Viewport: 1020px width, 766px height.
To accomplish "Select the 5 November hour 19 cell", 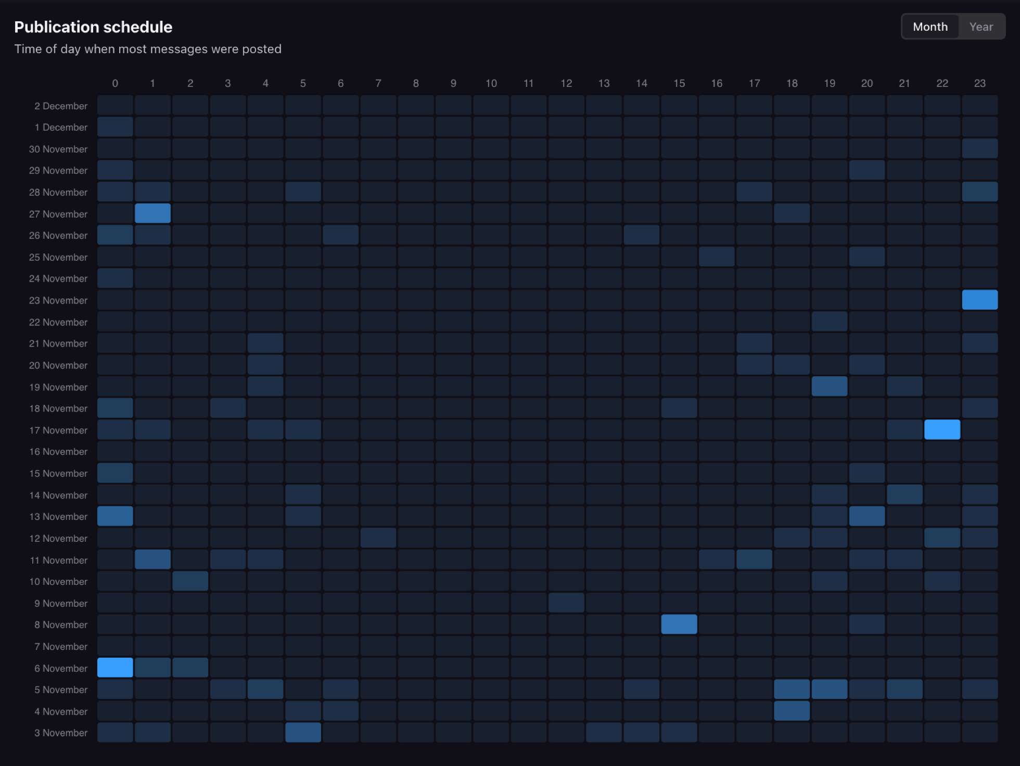I will [x=829, y=690].
